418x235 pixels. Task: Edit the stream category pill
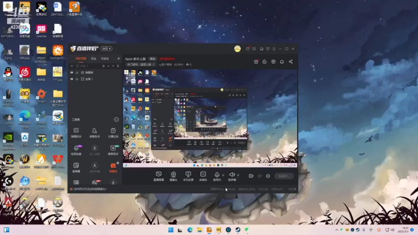point(141,64)
